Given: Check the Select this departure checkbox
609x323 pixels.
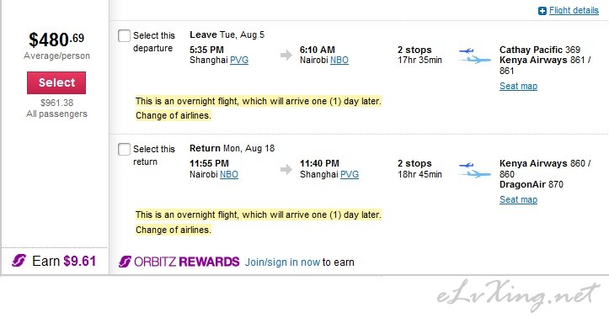Looking at the screenshot, I should (x=124, y=35).
